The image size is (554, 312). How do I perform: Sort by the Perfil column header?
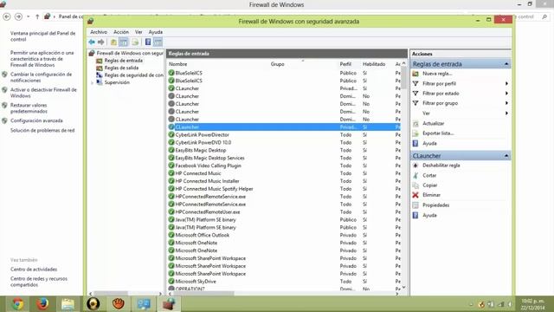[345, 64]
